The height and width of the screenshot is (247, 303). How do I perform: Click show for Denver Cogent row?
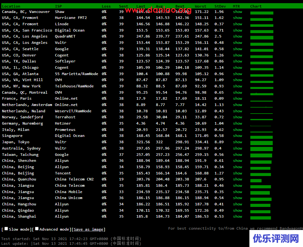pyautogui.click(x=237, y=55)
